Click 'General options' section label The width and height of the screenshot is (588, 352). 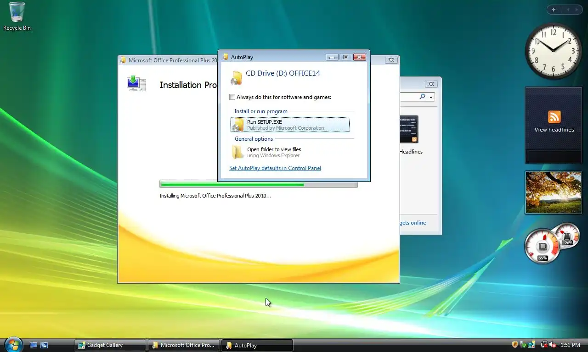point(254,139)
